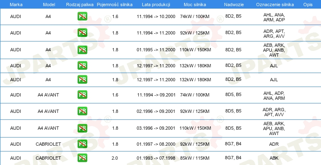Select date range 01.1993 -> 07.1998
This screenshot has height=165, width=321.
[x=156, y=158]
